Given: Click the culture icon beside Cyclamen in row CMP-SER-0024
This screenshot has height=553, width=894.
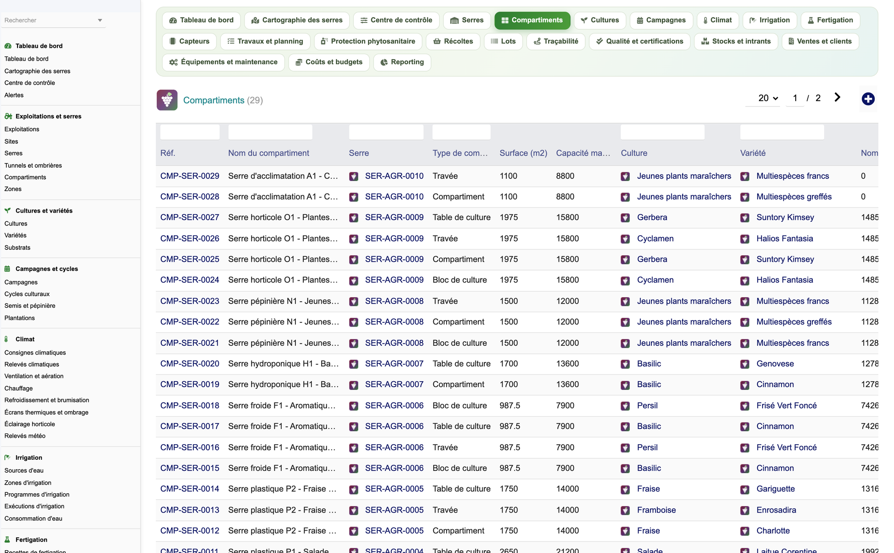Looking at the screenshot, I should (x=625, y=281).
